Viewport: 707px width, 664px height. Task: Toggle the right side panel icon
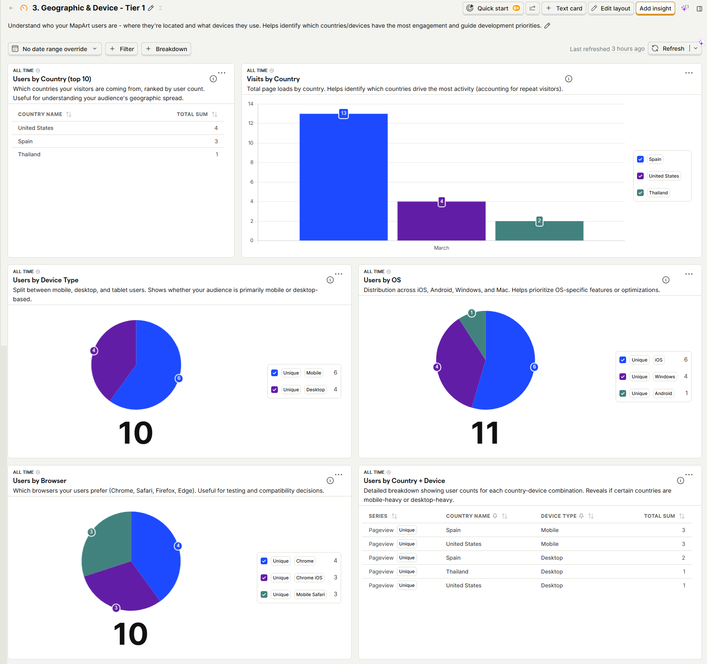pyautogui.click(x=699, y=8)
